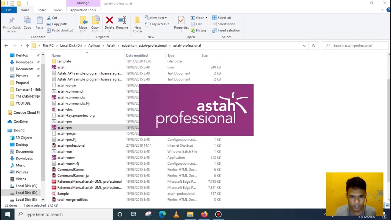391x220 pixels.
Task: Open the Easy access dropdown
Action: 157,24
